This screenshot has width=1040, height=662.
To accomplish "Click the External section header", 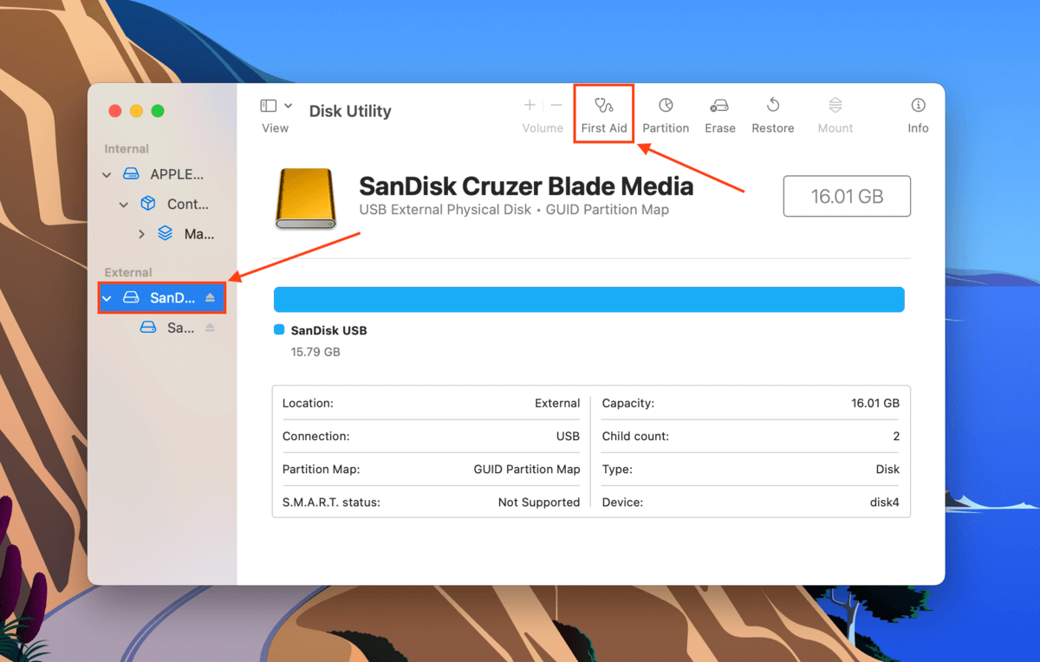I will click(x=128, y=272).
